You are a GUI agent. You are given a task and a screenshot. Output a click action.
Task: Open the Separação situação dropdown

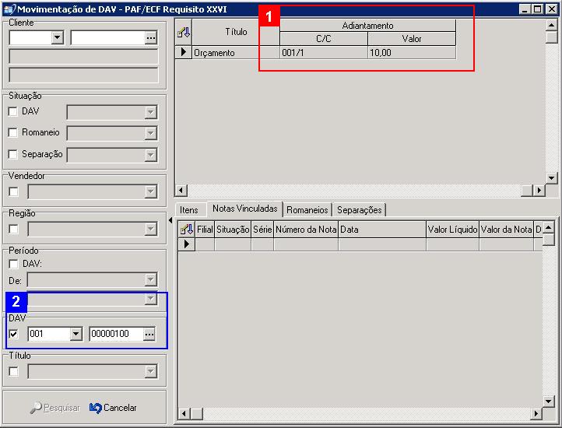point(151,155)
